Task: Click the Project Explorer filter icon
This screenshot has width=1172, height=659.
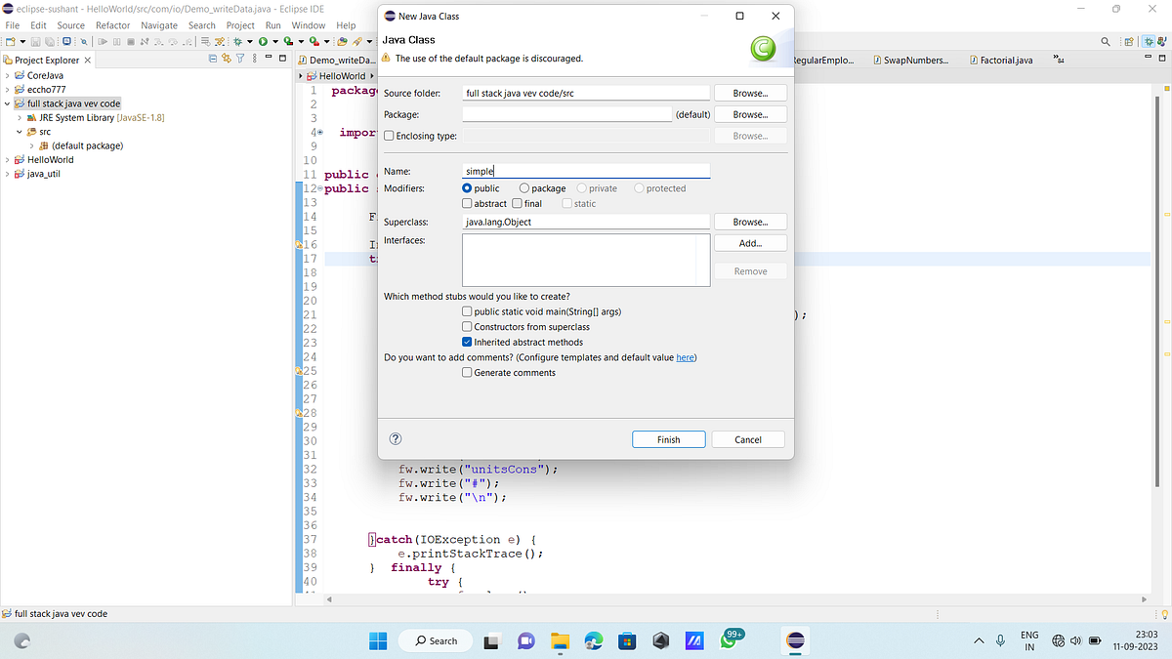Action: pyautogui.click(x=240, y=60)
